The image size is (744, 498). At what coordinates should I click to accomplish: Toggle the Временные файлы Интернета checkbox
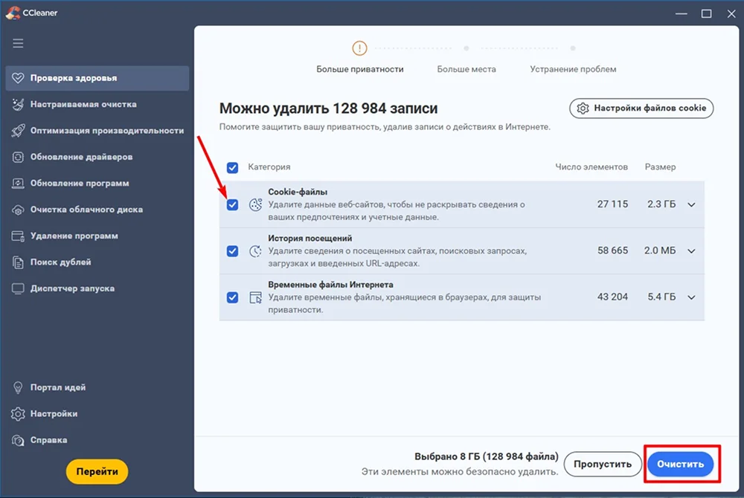pos(233,297)
